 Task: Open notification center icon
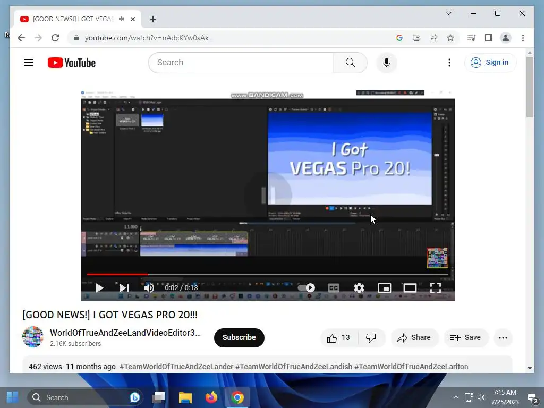(x=532, y=397)
